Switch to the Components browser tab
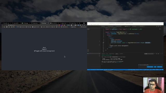The width and height of the screenshot is (166, 93). (35, 23)
